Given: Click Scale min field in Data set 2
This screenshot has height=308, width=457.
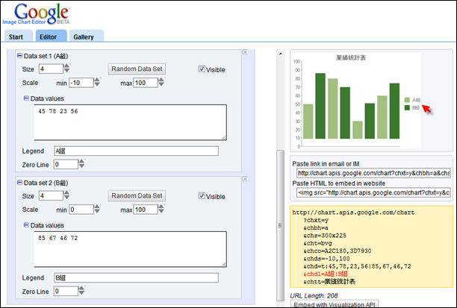Looking at the screenshot, I should (x=81, y=210).
